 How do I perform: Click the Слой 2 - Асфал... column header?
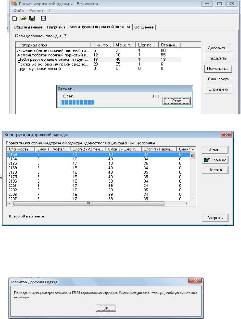pyautogui.click(x=88, y=149)
